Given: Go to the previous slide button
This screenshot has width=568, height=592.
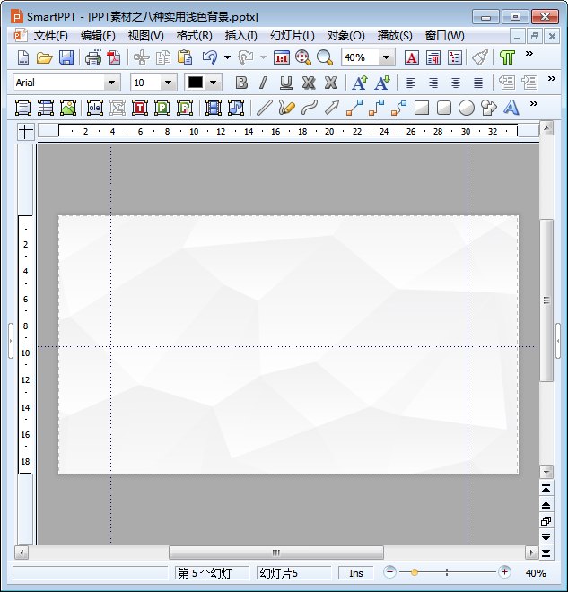Looking at the screenshot, I should click(546, 505).
